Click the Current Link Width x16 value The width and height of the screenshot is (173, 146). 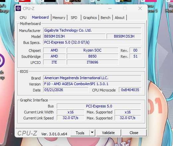point(70,112)
